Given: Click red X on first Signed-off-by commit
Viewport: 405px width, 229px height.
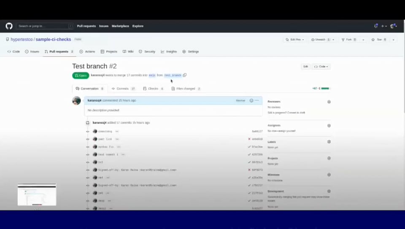Looking at the screenshot, I should click(x=249, y=170).
